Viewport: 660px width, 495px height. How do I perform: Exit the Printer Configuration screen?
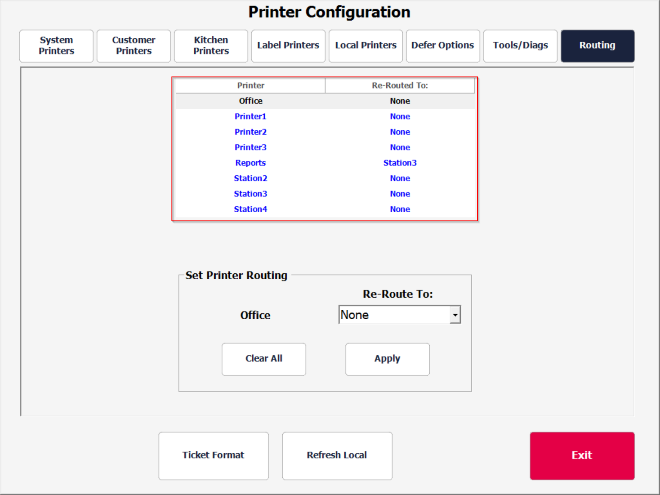582,455
